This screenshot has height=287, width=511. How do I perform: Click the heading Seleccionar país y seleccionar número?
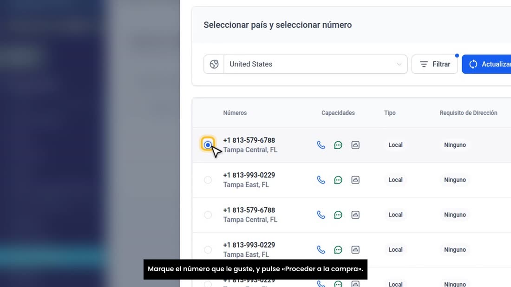[x=278, y=25]
